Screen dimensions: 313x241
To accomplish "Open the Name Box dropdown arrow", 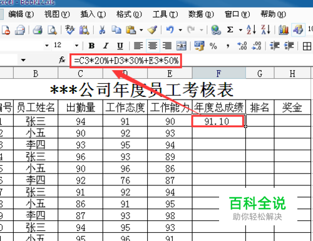I will coord(23,60).
